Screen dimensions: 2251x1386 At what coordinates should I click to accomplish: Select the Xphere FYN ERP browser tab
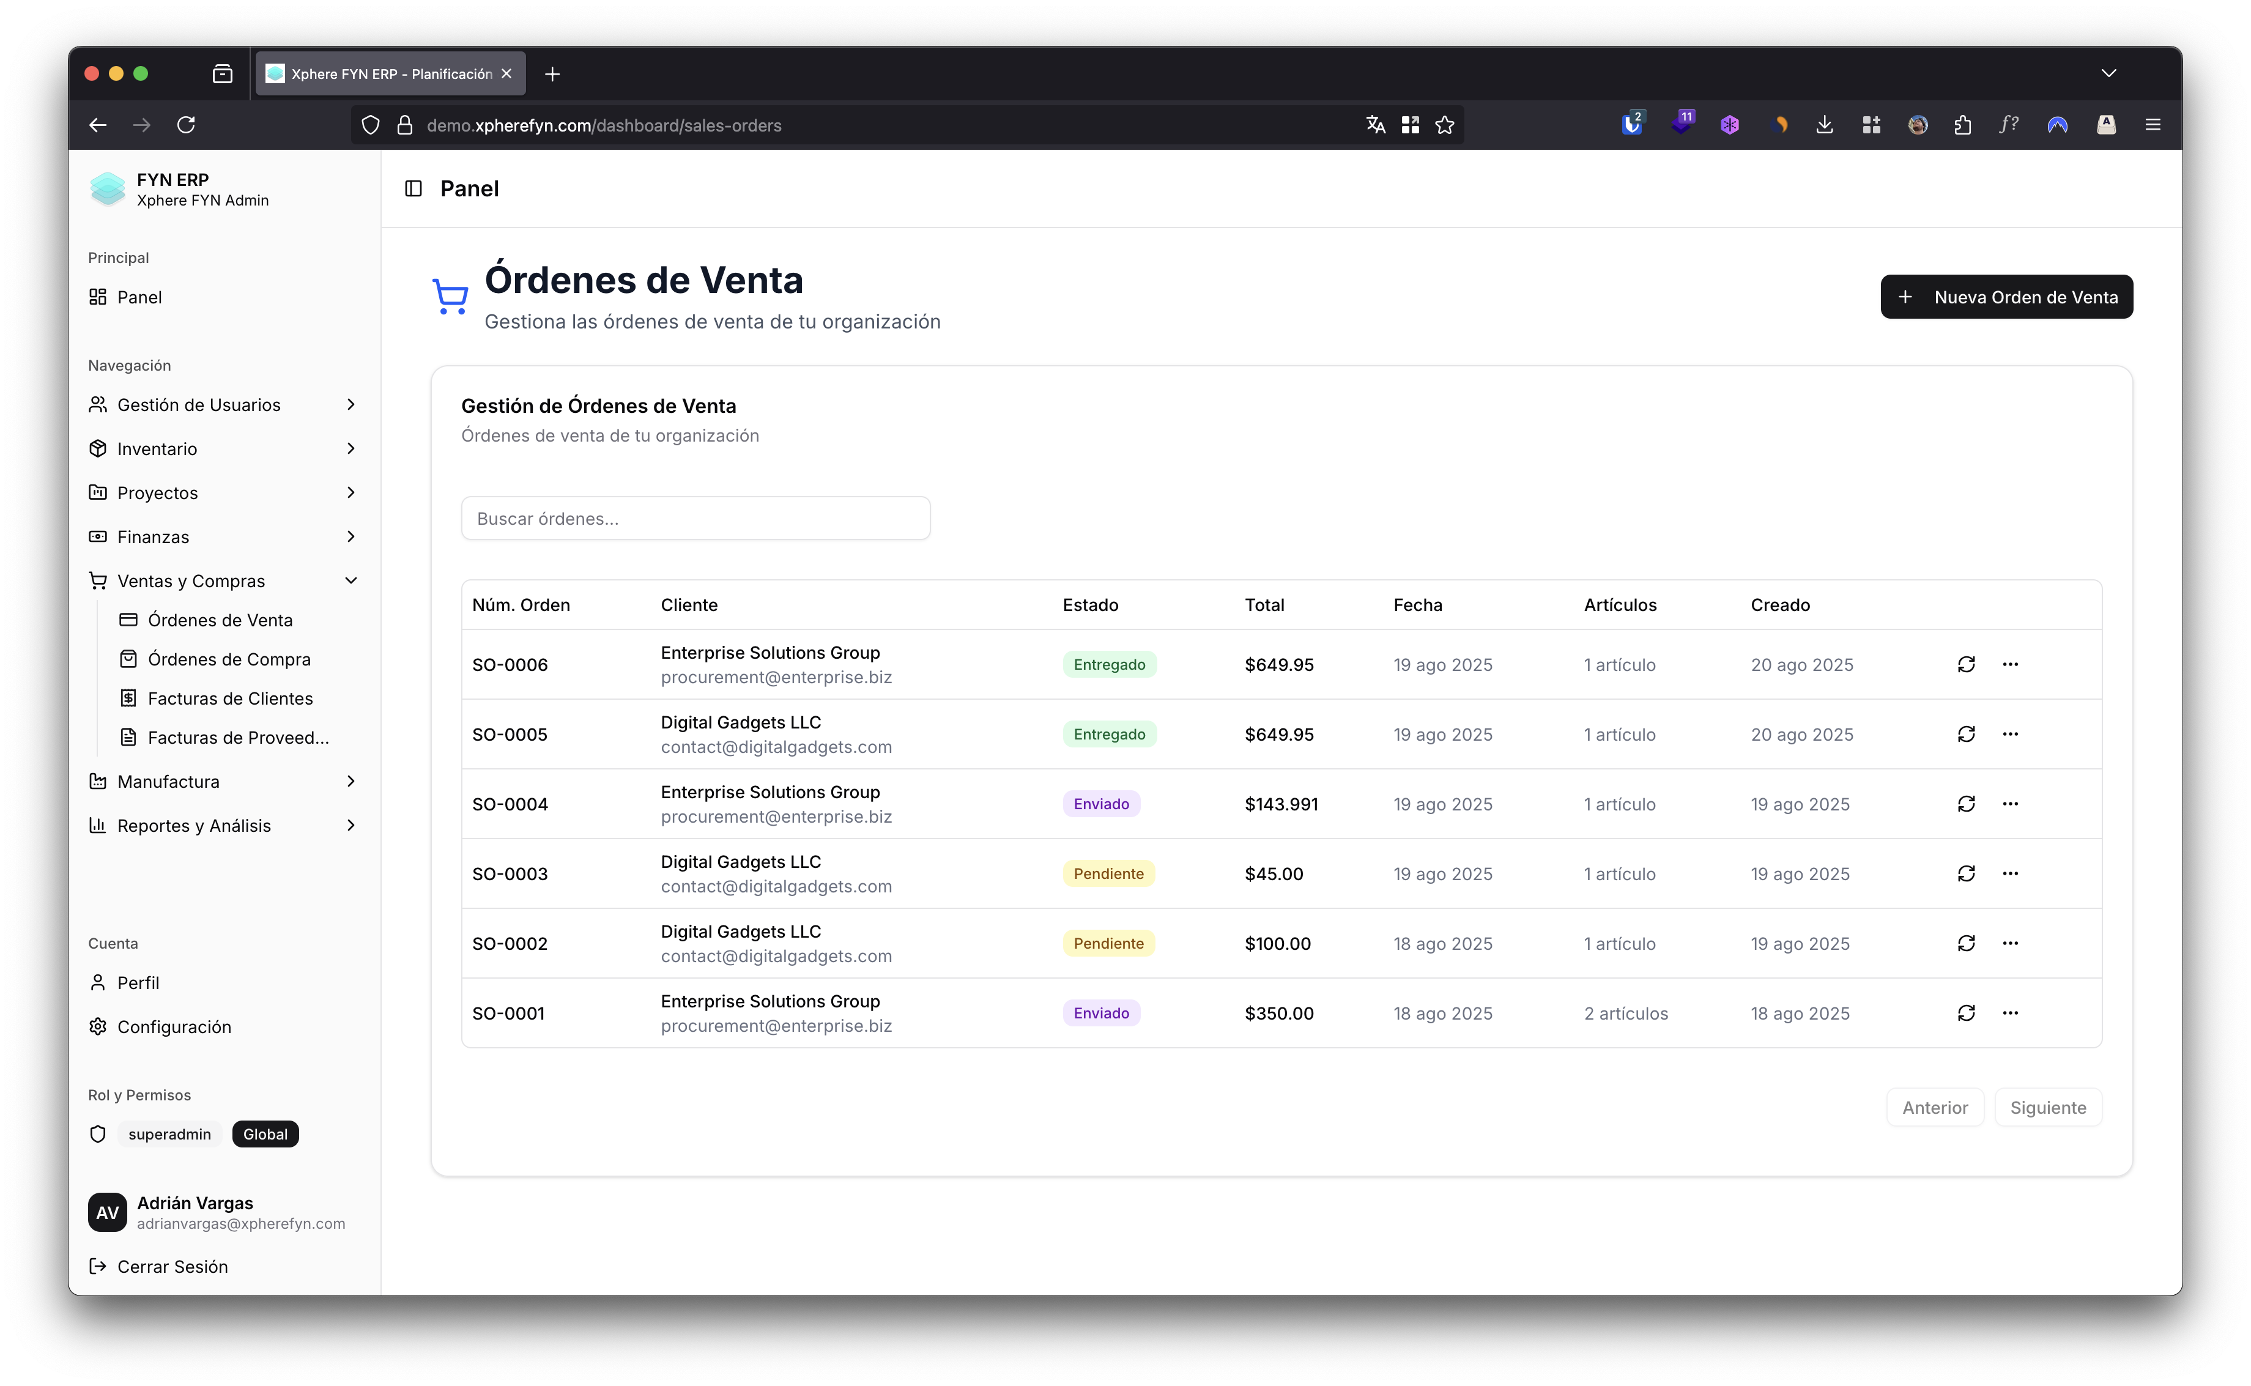coord(385,73)
